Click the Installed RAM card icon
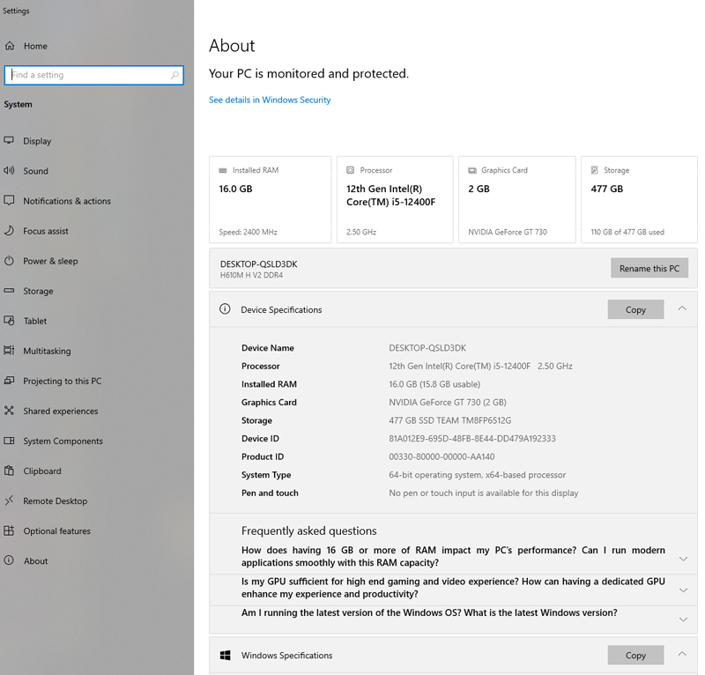705x675 pixels. click(x=223, y=170)
